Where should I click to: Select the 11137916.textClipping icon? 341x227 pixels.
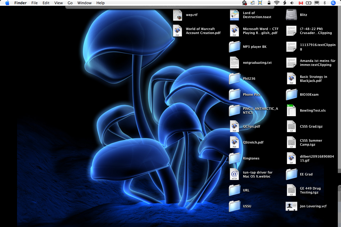(291, 47)
